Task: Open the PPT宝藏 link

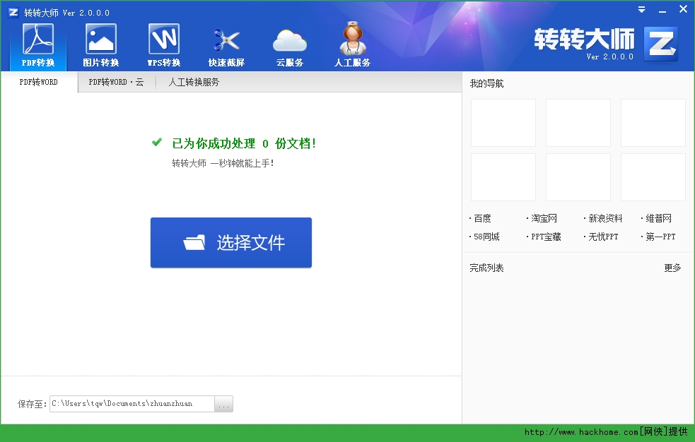Action: coord(546,237)
